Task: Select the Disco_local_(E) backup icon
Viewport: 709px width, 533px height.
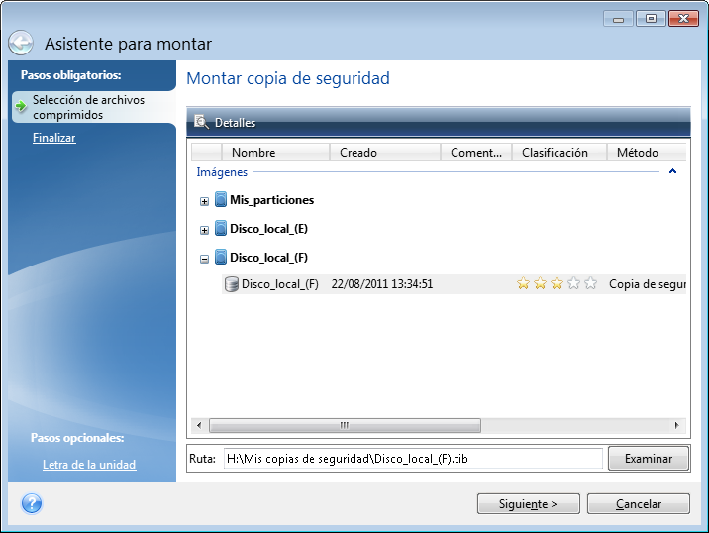Action: (x=221, y=229)
